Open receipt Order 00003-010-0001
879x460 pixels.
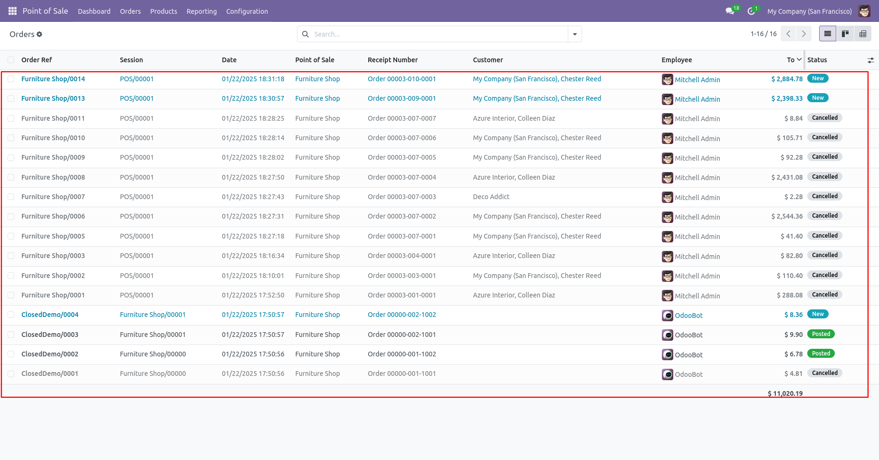401,79
